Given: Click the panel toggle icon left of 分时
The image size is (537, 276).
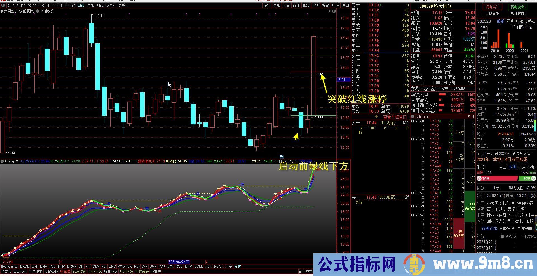Looking at the screenshot, I should pyautogui.click(x=3, y=5).
